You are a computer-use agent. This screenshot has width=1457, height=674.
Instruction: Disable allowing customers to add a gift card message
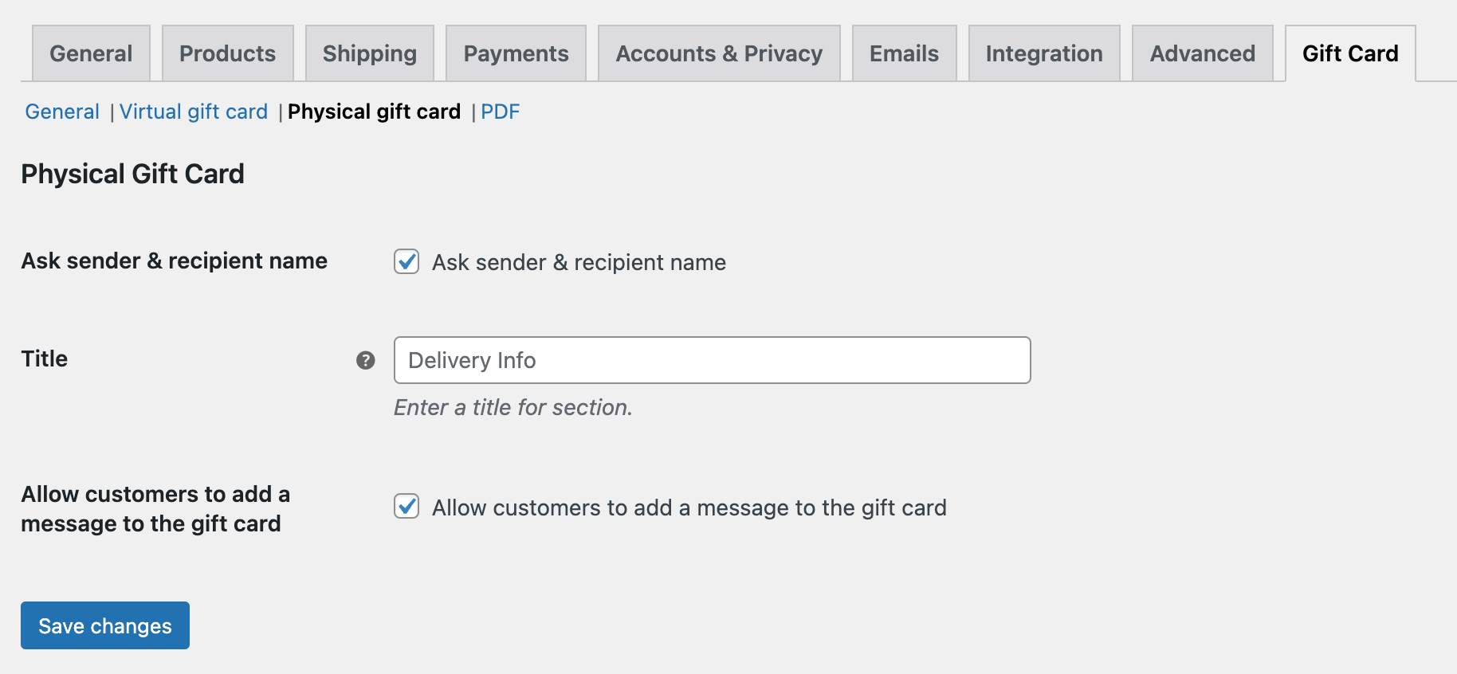(406, 507)
